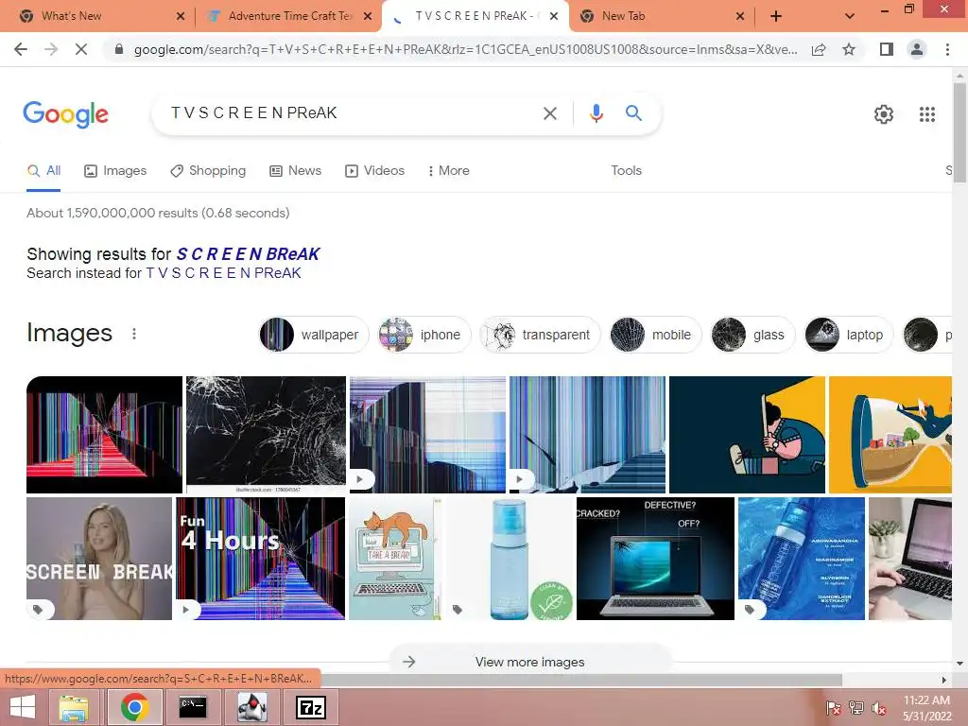Open new tab with plus button
Screen dimensions: 968x726
click(x=776, y=16)
